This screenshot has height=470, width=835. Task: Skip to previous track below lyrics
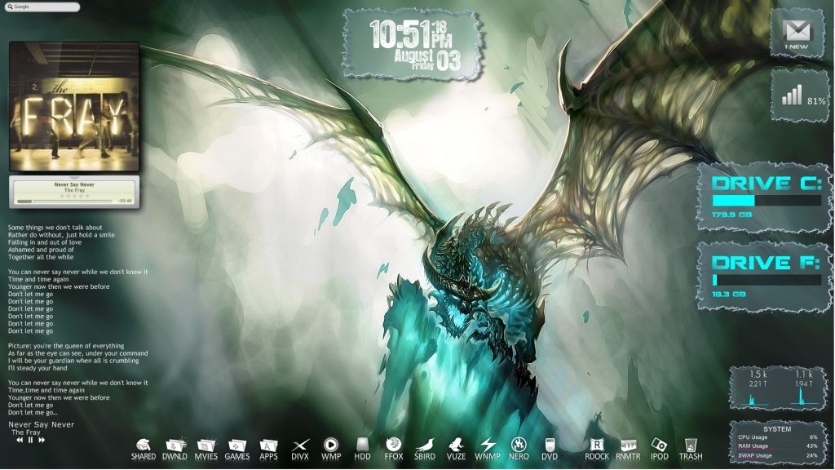coord(20,440)
